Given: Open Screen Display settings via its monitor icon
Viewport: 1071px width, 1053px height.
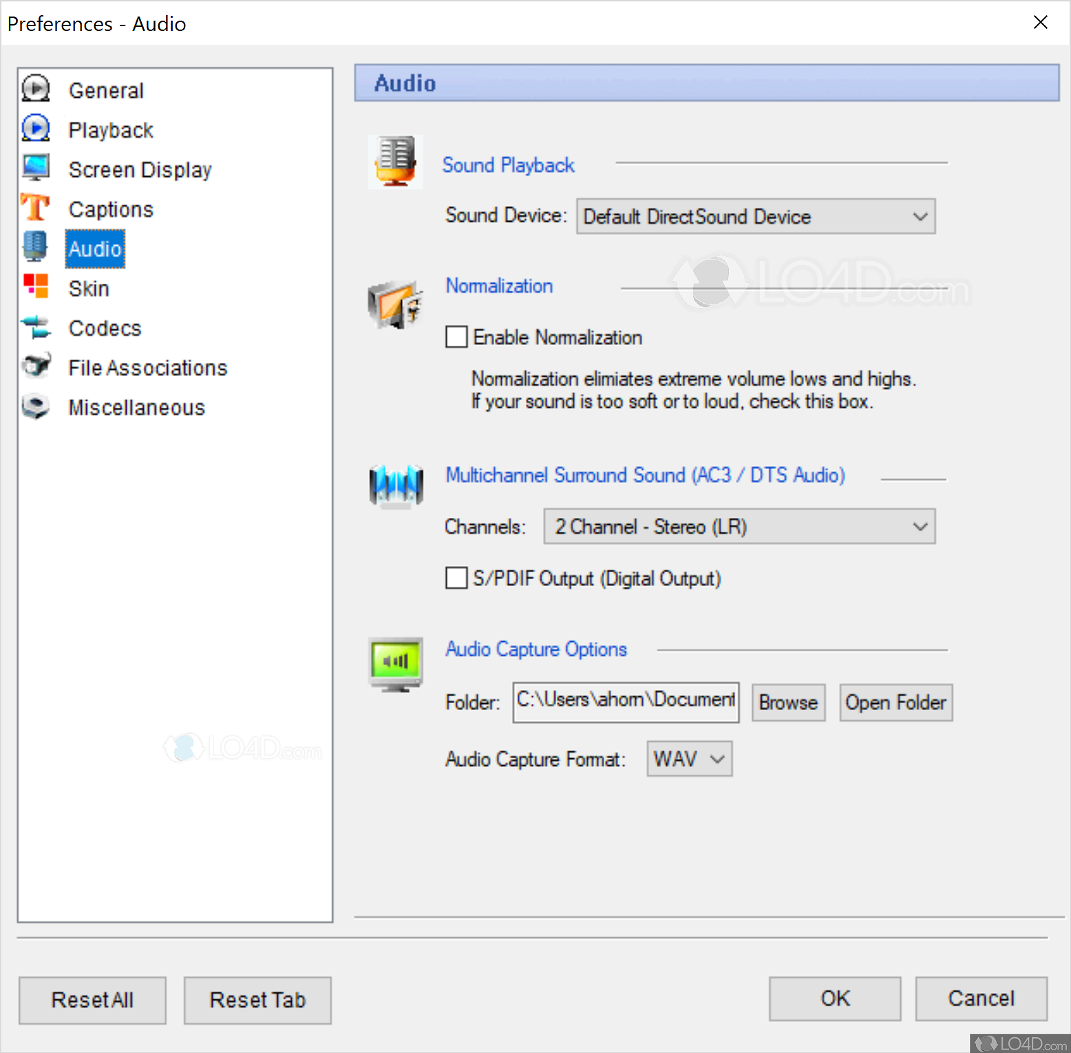Looking at the screenshot, I should pos(36,167).
